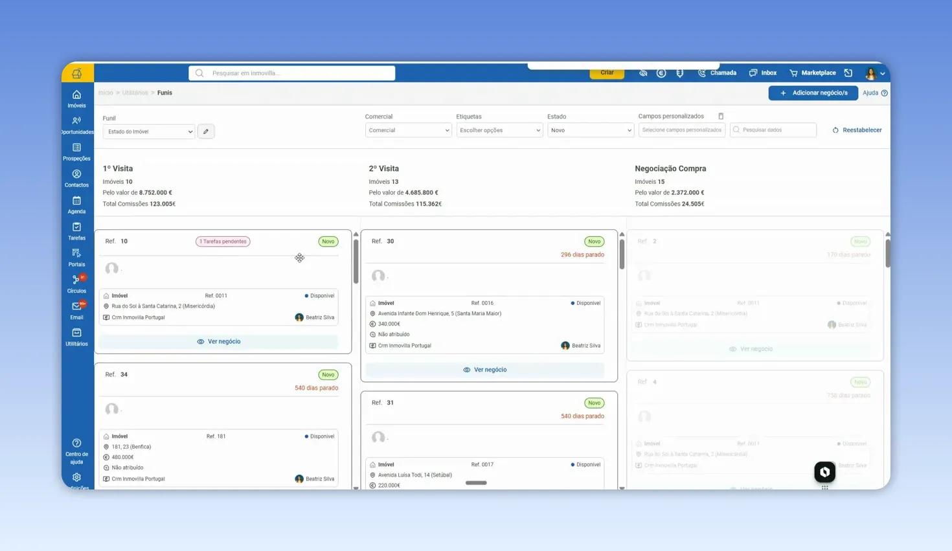The height and width of the screenshot is (551, 952).
Task: Click Avenida Infante Dom Henrique address
Action: coord(440,313)
